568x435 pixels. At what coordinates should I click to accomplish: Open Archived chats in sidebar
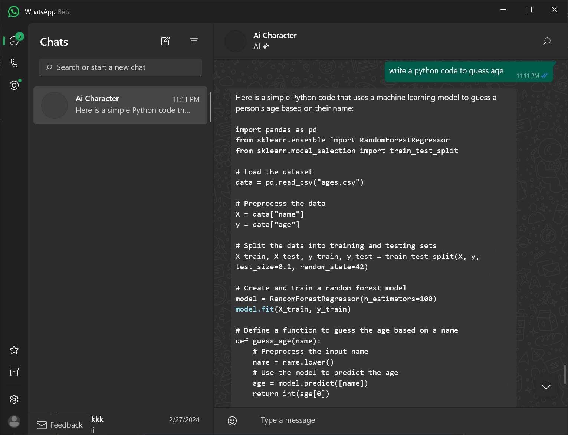pos(14,372)
